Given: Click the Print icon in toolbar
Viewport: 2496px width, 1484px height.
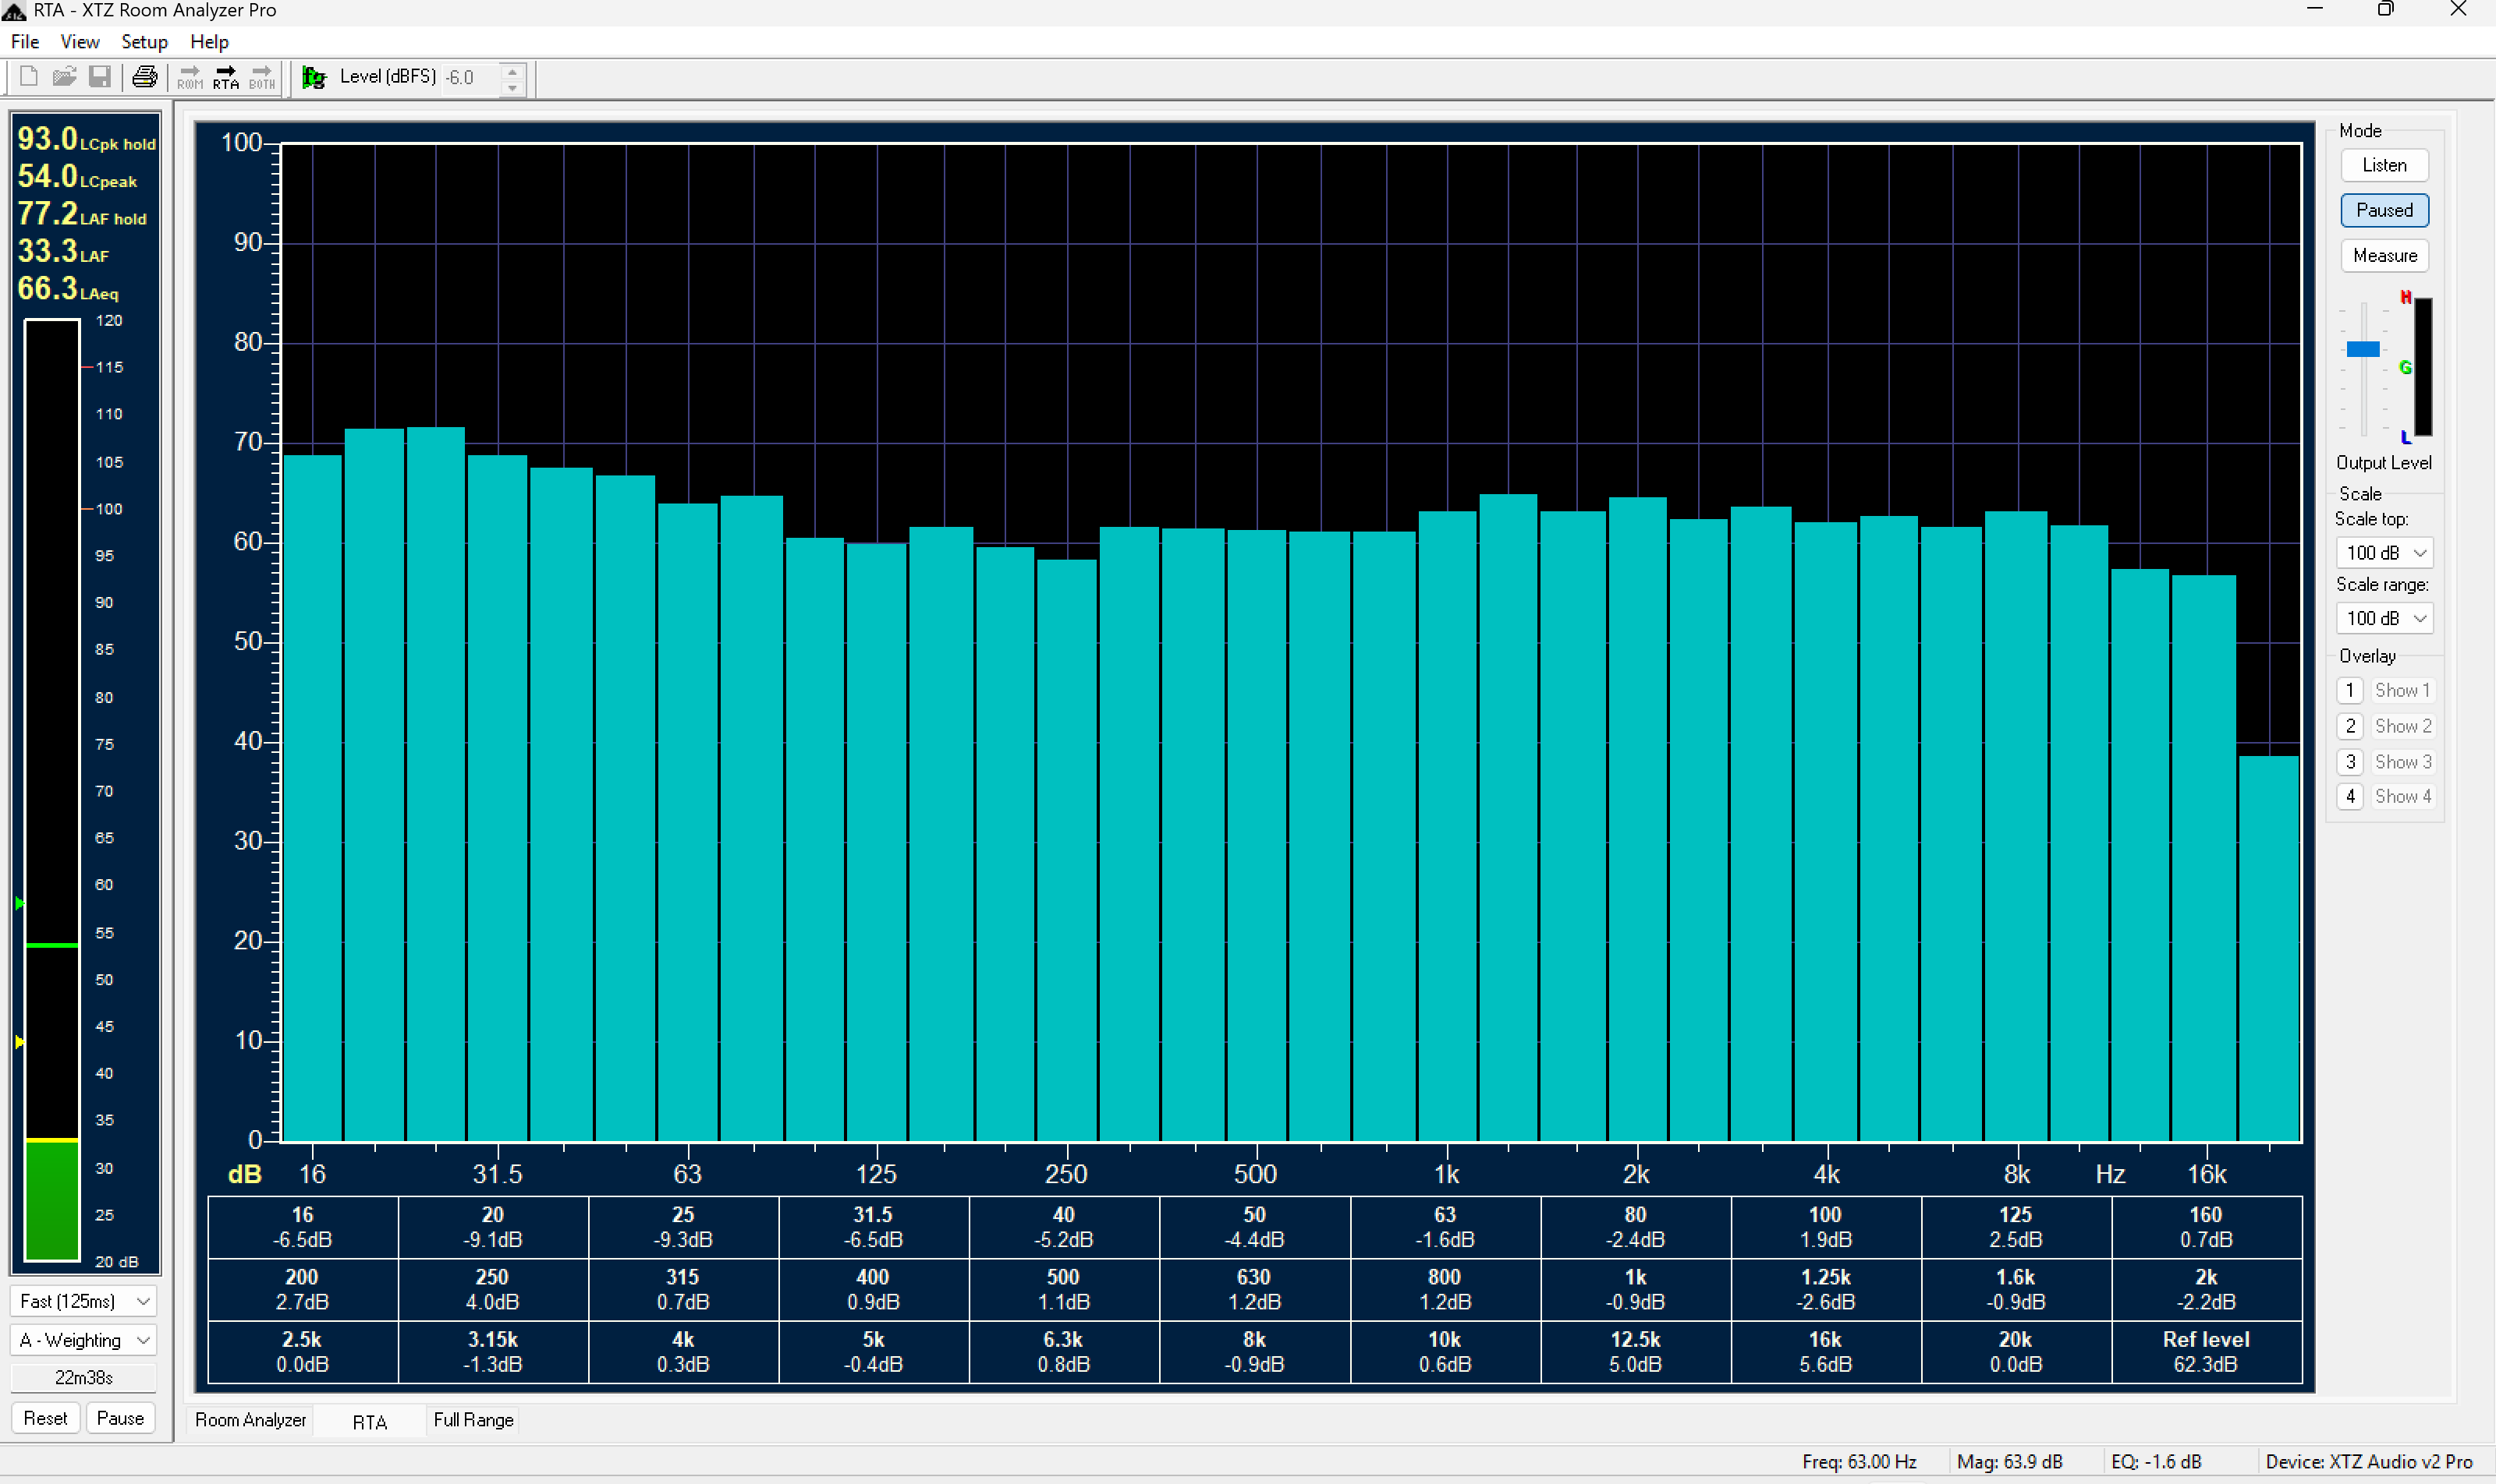Looking at the screenshot, I should click(x=145, y=77).
